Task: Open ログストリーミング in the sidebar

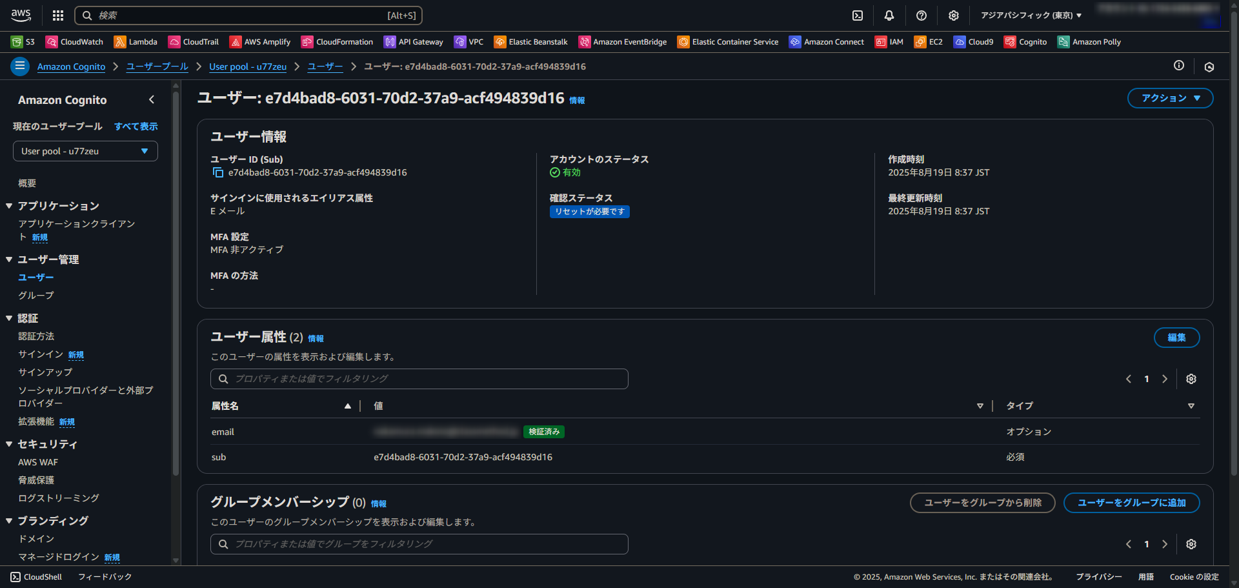Action: pyautogui.click(x=59, y=498)
